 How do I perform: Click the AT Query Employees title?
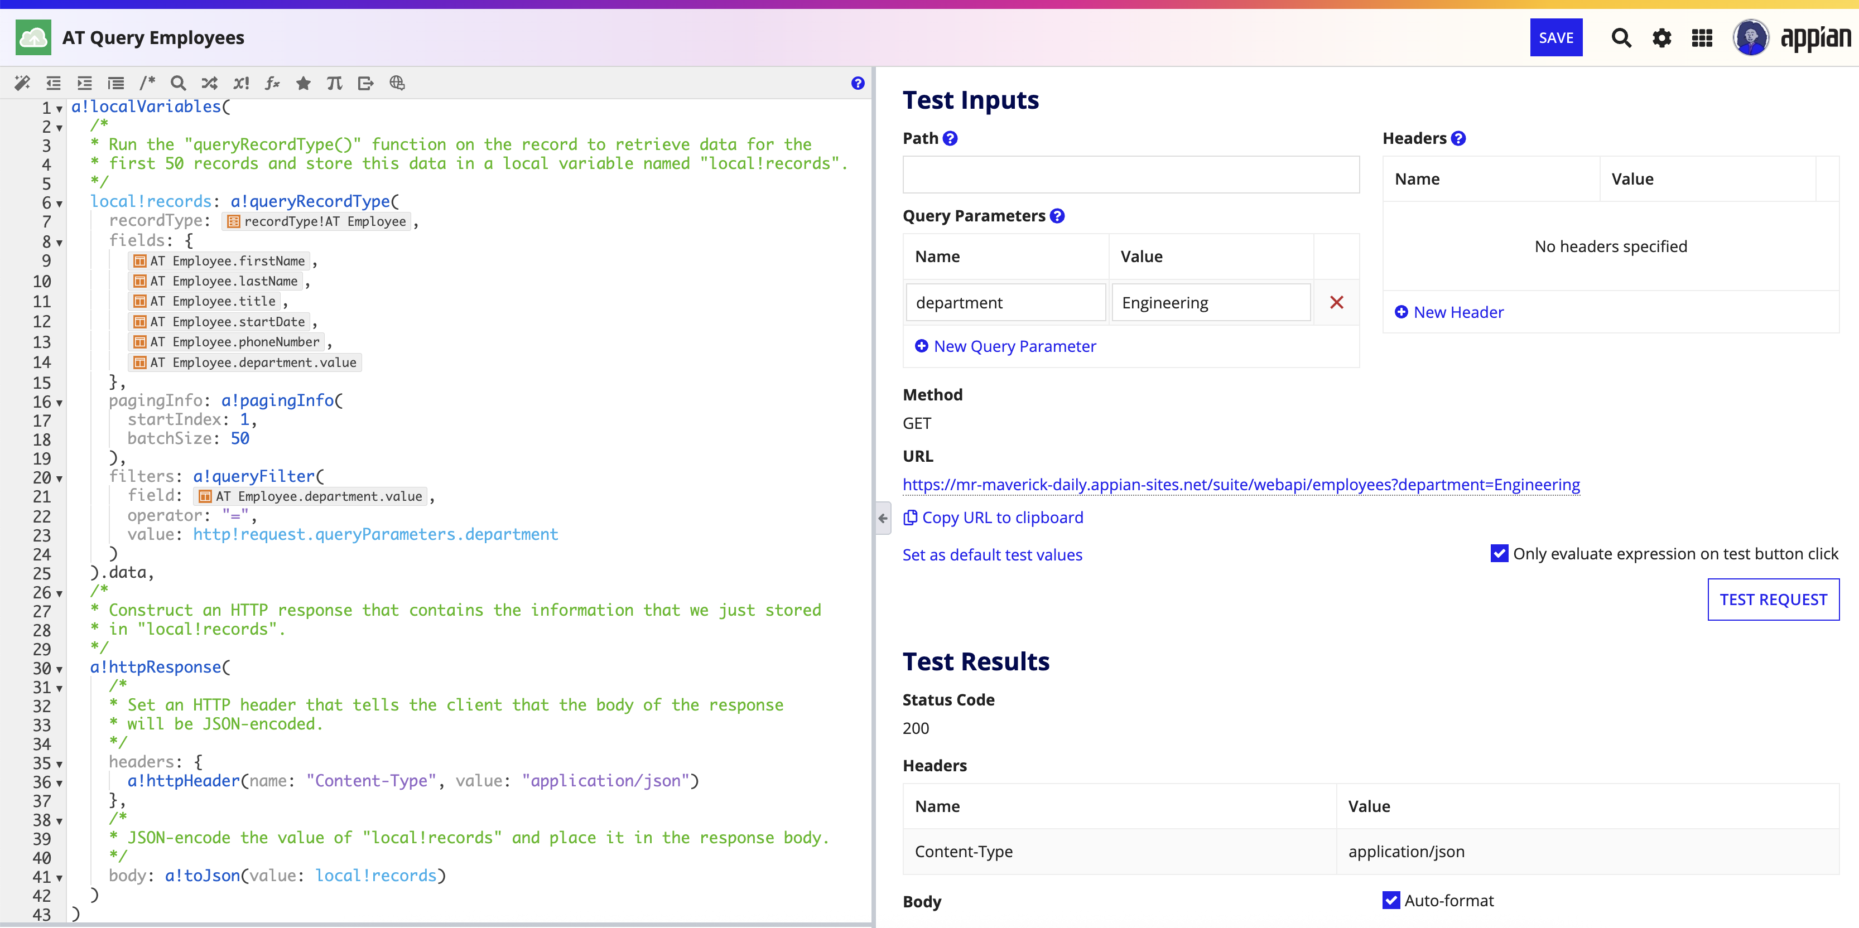(x=153, y=37)
